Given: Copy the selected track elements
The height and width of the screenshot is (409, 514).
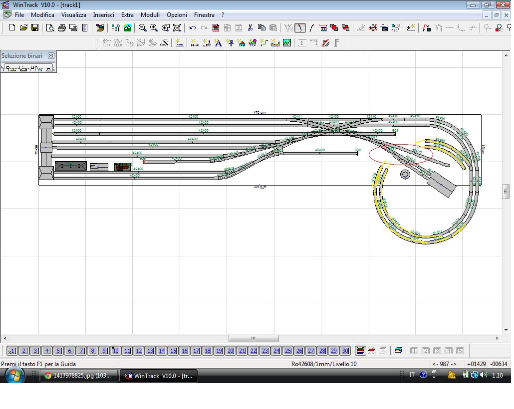Looking at the screenshot, I should pos(261,28).
